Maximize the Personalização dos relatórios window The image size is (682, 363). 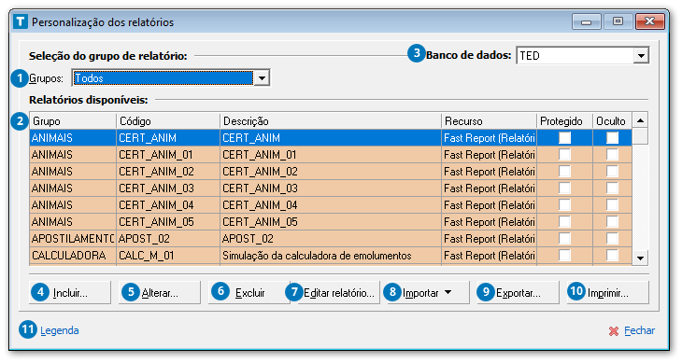[x=618, y=21]
